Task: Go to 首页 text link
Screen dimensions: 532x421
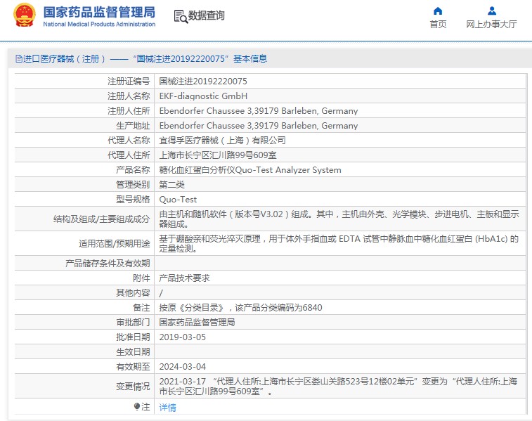Action: 438,25
